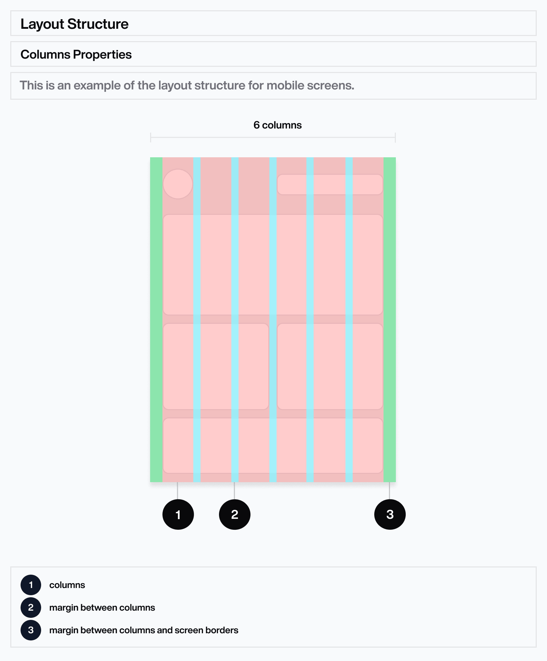Click the left half-width card in the mockup
This screenshot has height=661, width=547.
(216, 366)
